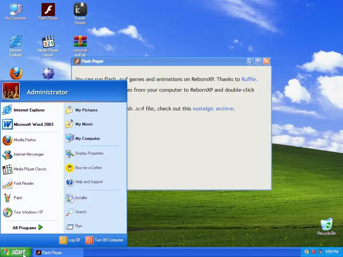The height and width of the screenshot is (257, 343).
Task: Open Help and Support
Action: click(x=95, y=182)
